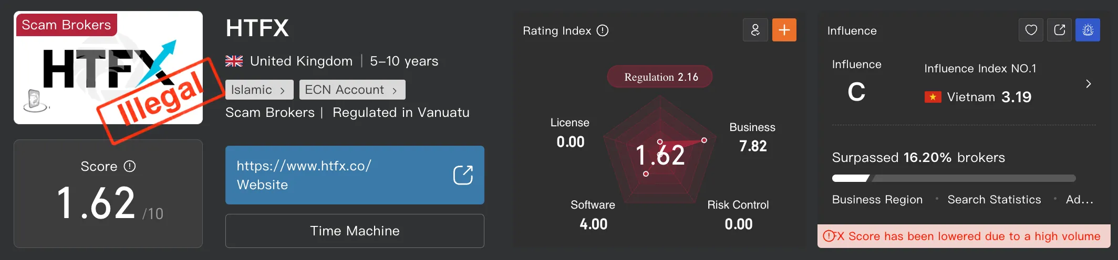
Task: Switch to Business Region tab
Action: click(877, 200)
